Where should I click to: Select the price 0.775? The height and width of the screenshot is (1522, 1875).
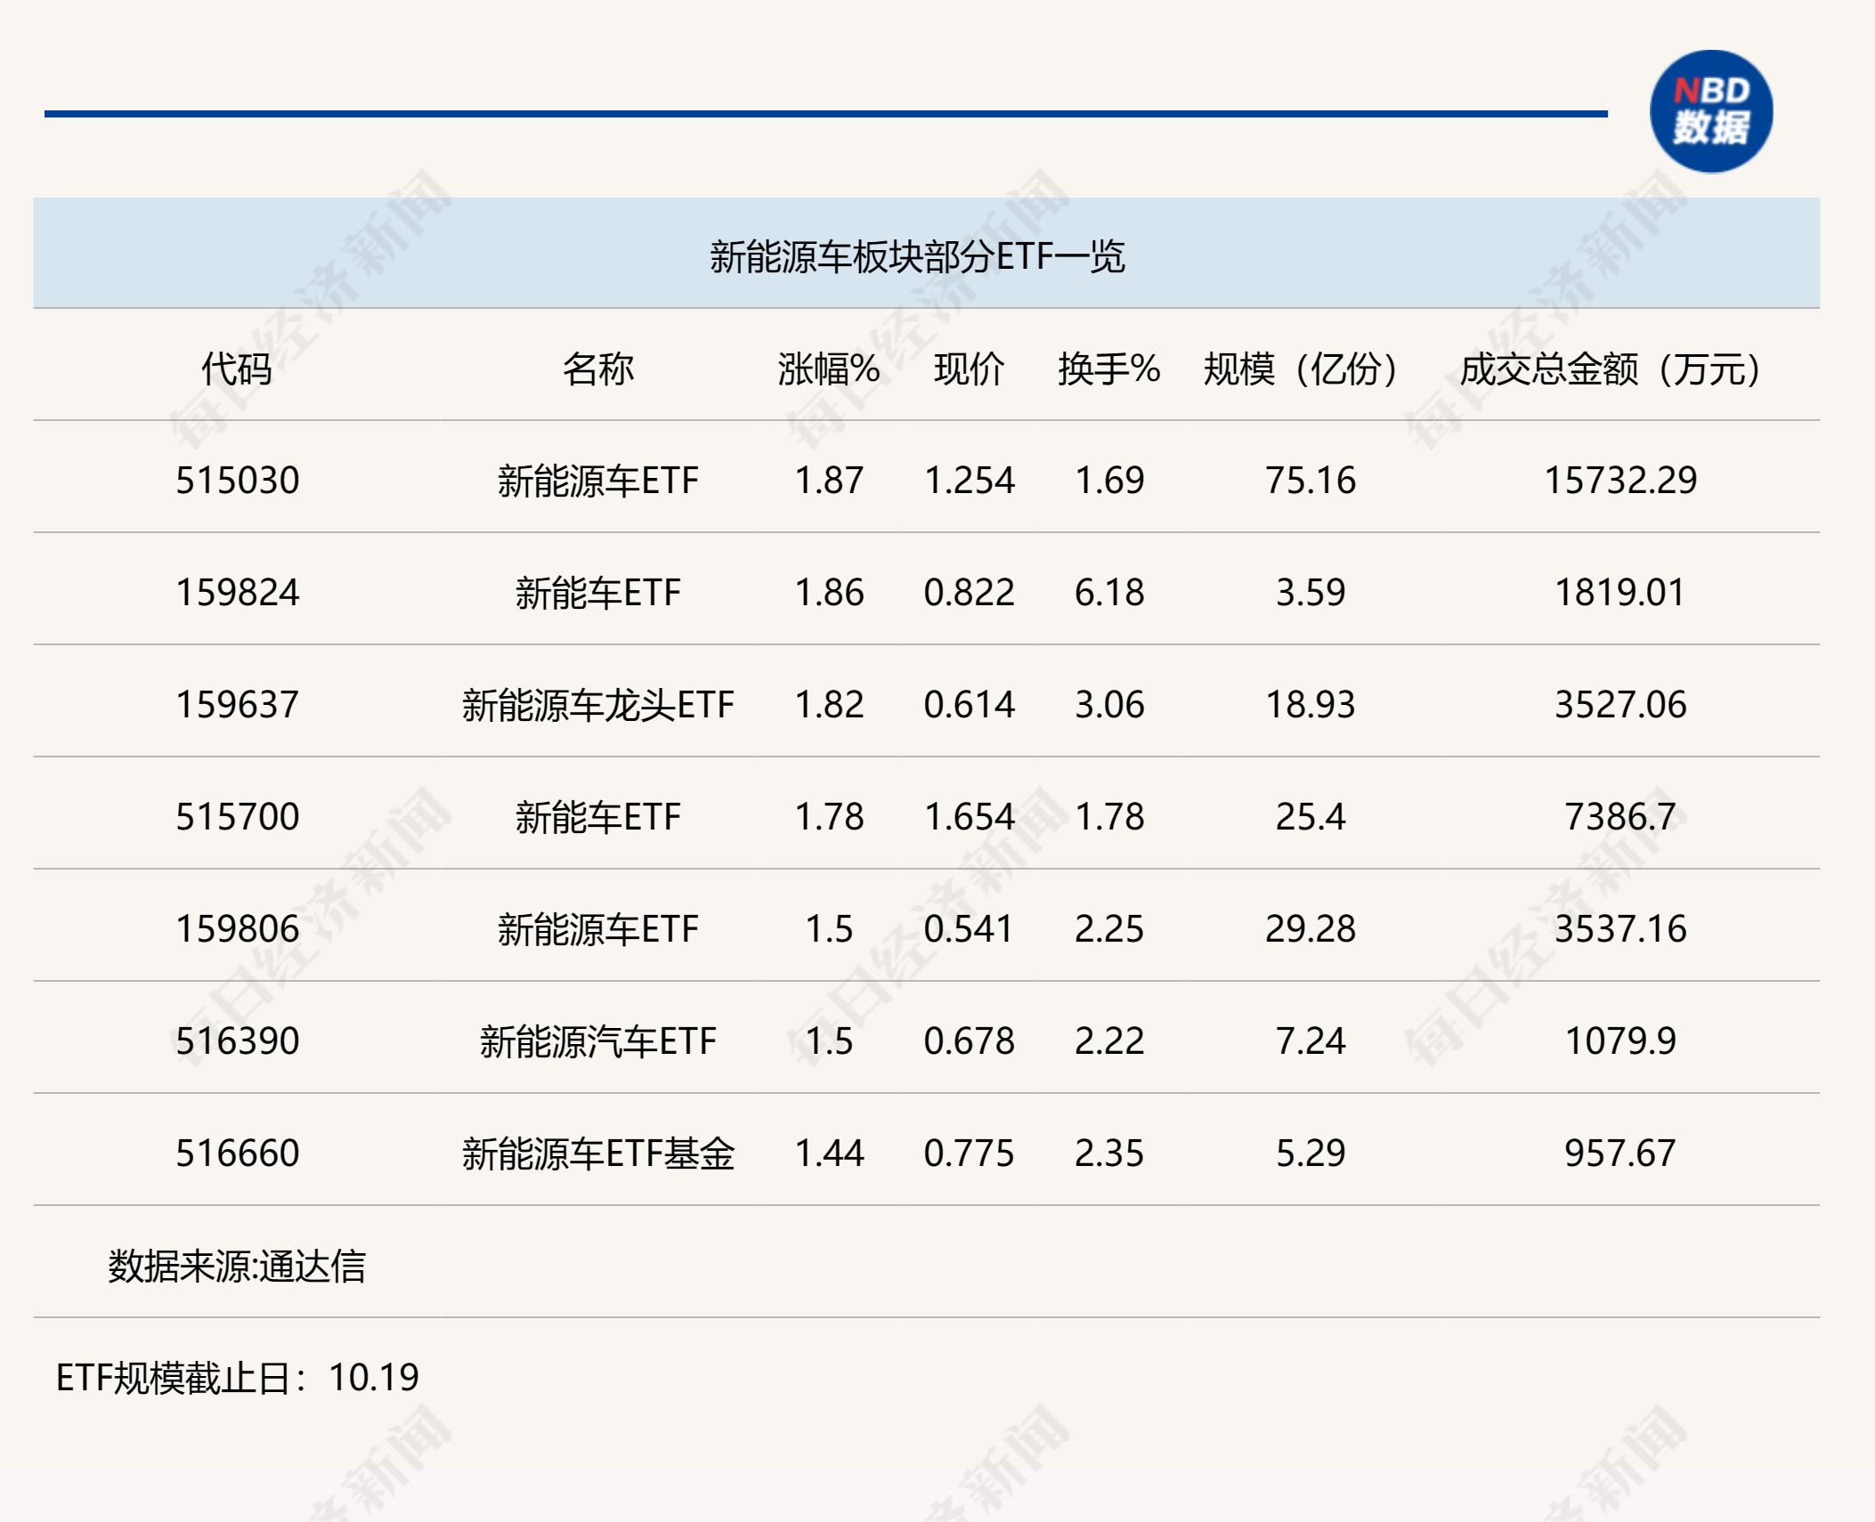[970, 1154]
